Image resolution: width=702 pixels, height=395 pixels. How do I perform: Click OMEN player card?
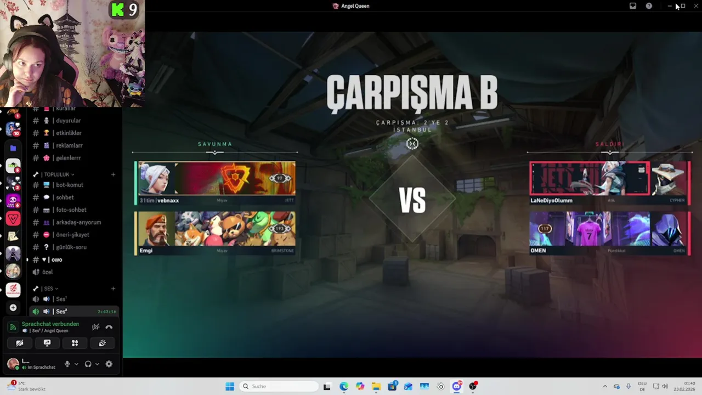pos(609,233)
